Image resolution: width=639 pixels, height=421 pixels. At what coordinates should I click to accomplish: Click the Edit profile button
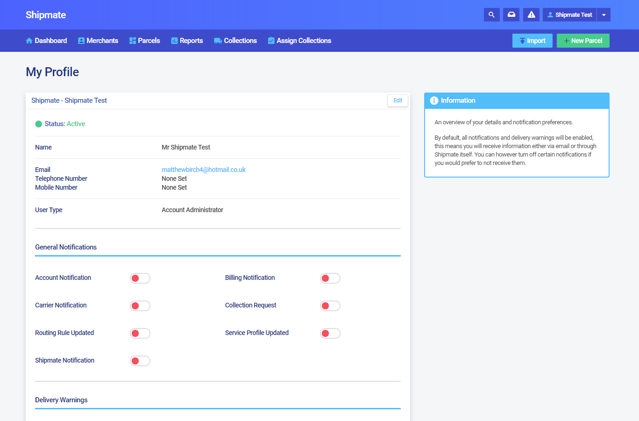pos(398,100)
